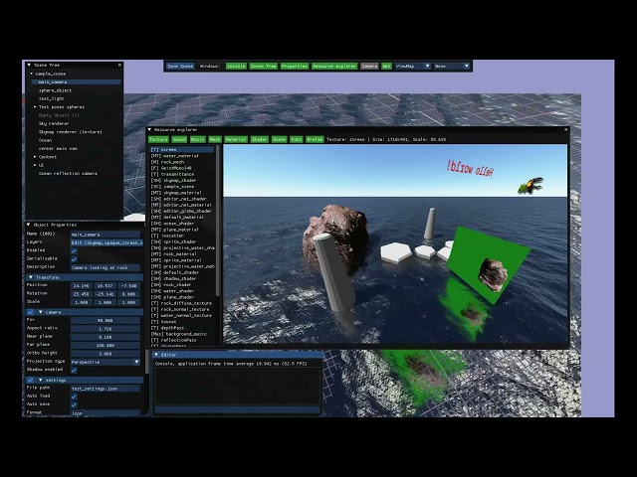Click the Layers Edit button
637x477 pixels.
point(106,242)
